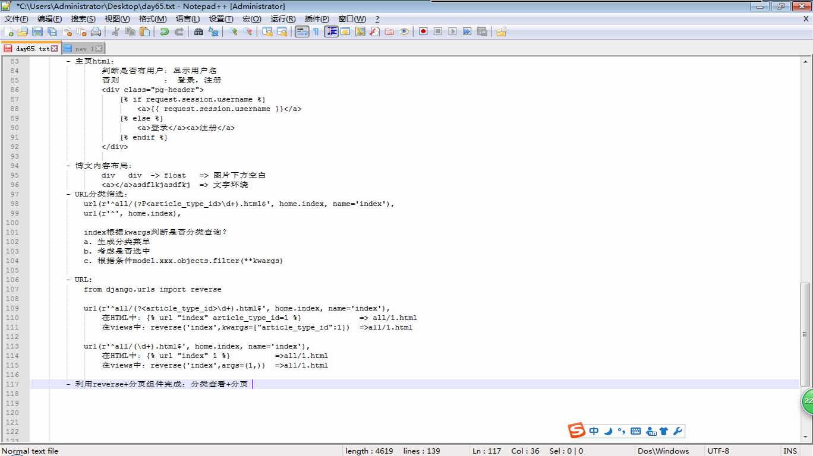The image size is (813, 456).
Task: Open the IME wrench settings icon
Action: pyautogui.click(x=677, y=431)
